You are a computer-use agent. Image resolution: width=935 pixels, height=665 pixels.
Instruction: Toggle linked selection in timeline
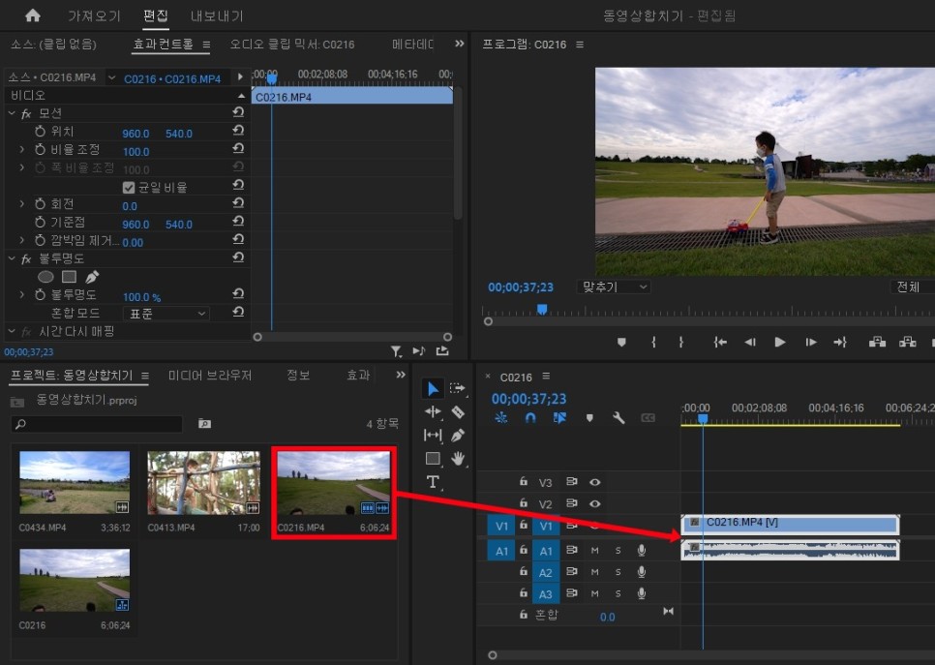(x=559, y=418)
